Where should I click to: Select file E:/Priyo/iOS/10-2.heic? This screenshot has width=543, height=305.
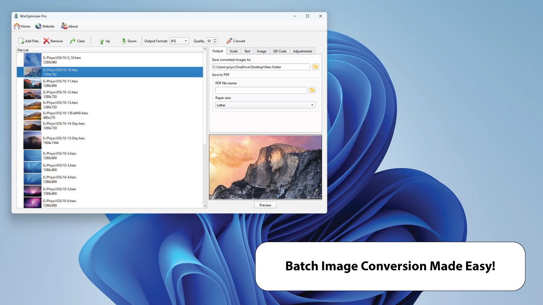click(110, 156)
